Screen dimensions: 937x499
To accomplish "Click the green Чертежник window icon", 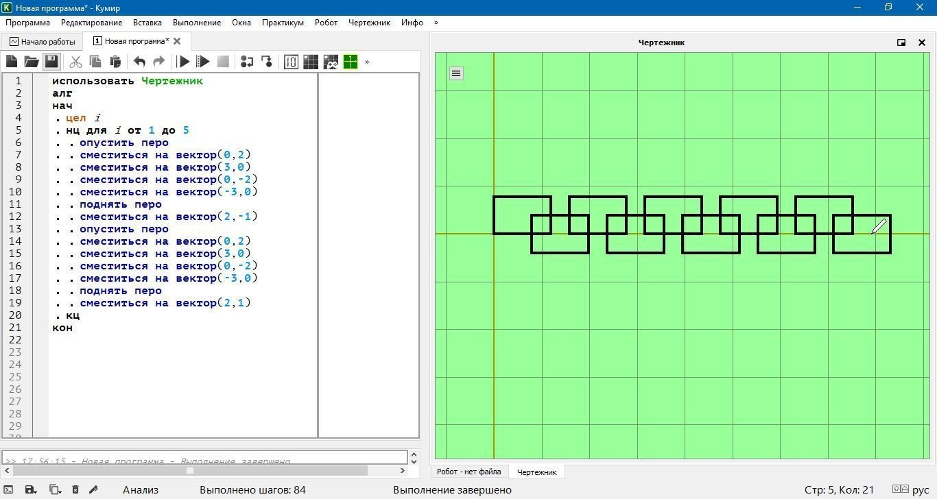I will (x=351, y=62).
